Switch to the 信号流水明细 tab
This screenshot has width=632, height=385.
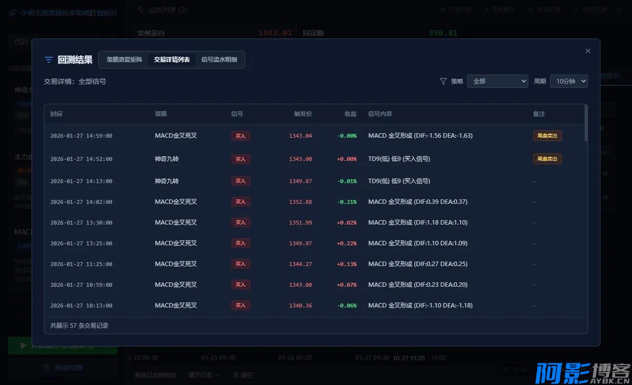click(219, 59)
